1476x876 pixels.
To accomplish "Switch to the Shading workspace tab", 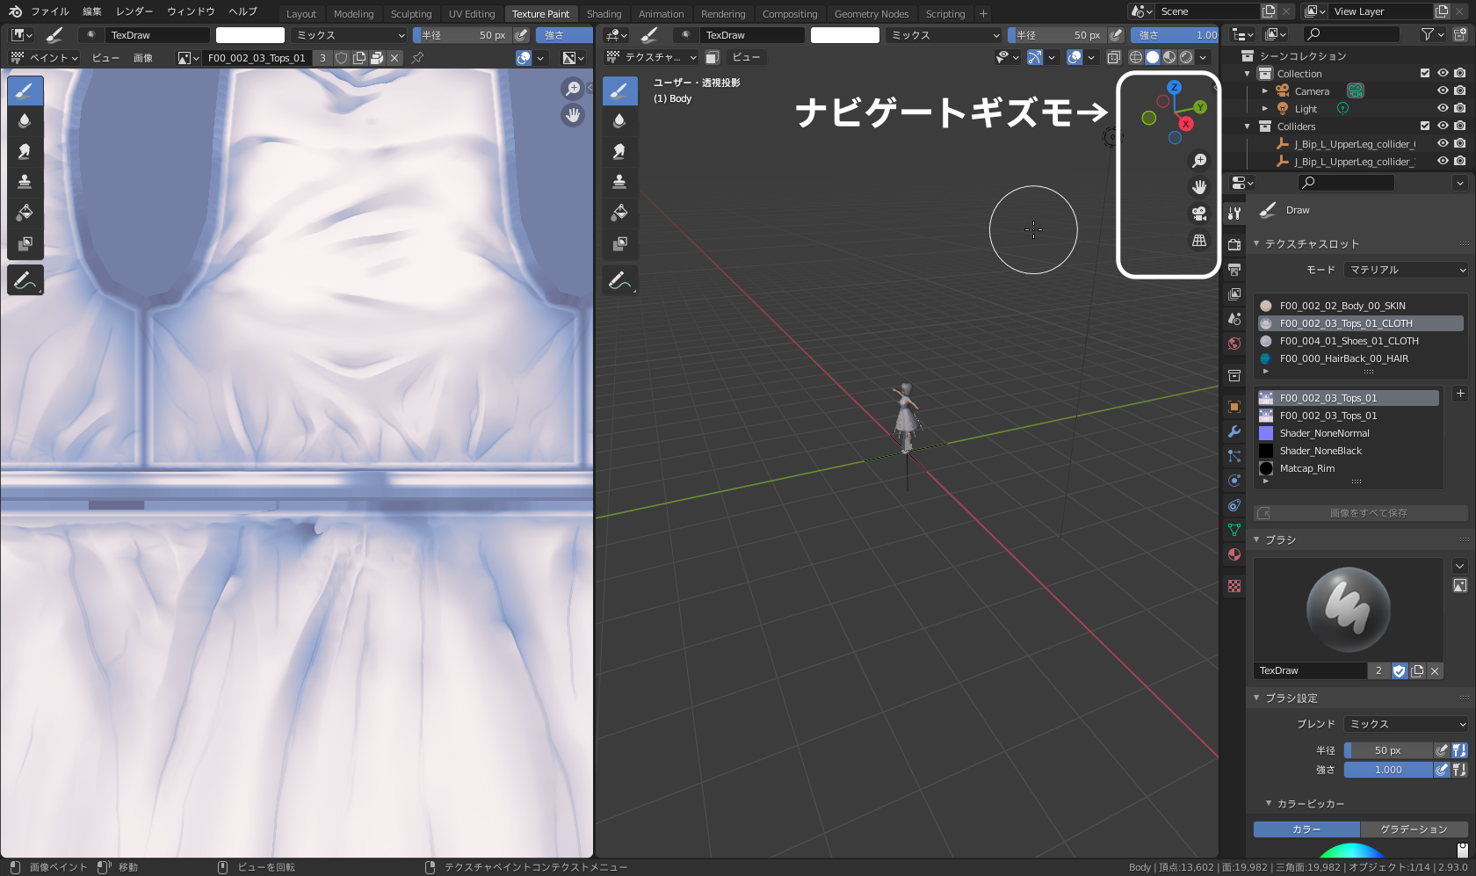I will click(x=604, y=13).
